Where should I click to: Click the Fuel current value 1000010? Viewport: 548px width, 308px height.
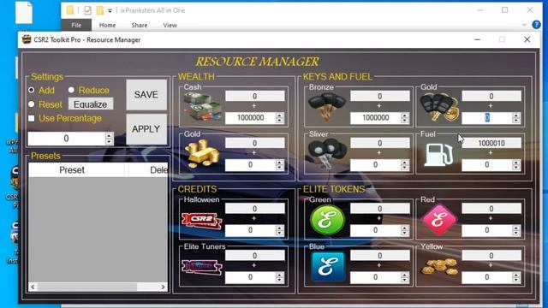(491, 143)
